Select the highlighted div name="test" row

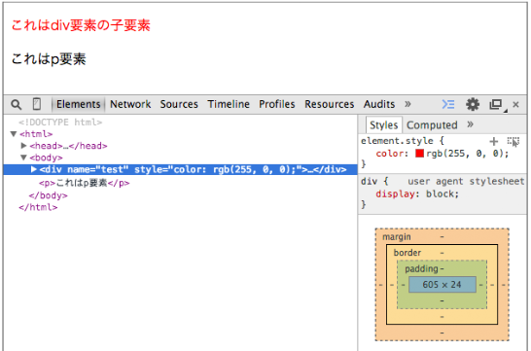181,169
